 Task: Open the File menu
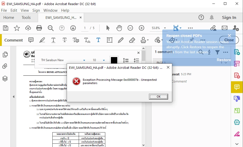click(4, 10)
